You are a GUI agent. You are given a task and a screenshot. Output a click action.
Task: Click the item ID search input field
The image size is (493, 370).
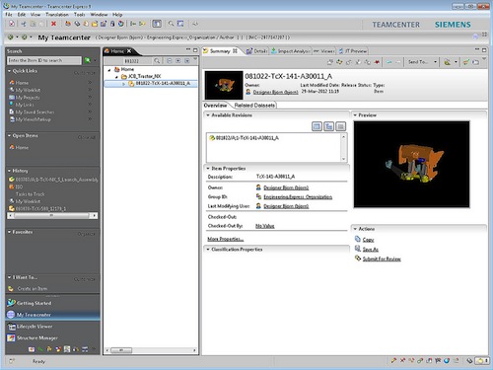[44, 60]
